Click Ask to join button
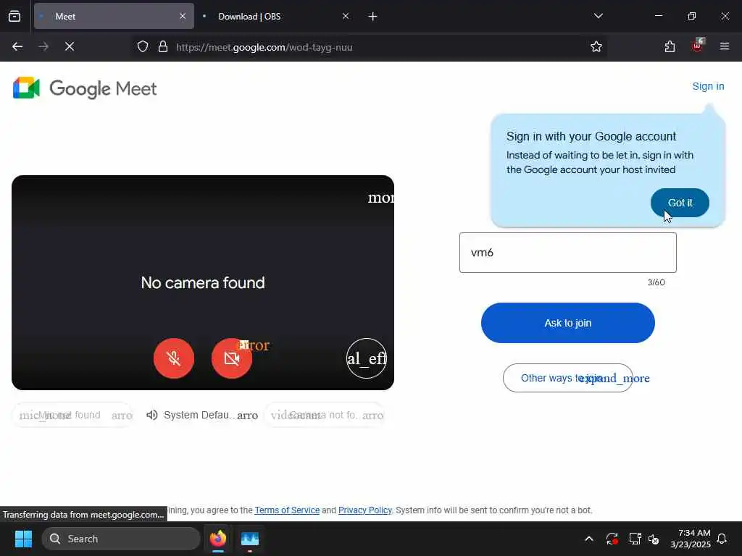 click(x=568, y=323)
